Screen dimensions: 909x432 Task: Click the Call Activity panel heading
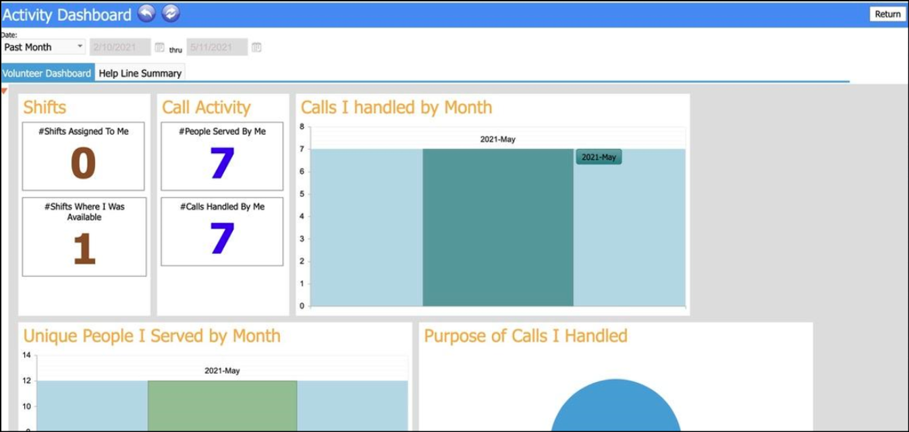(206, 107)
